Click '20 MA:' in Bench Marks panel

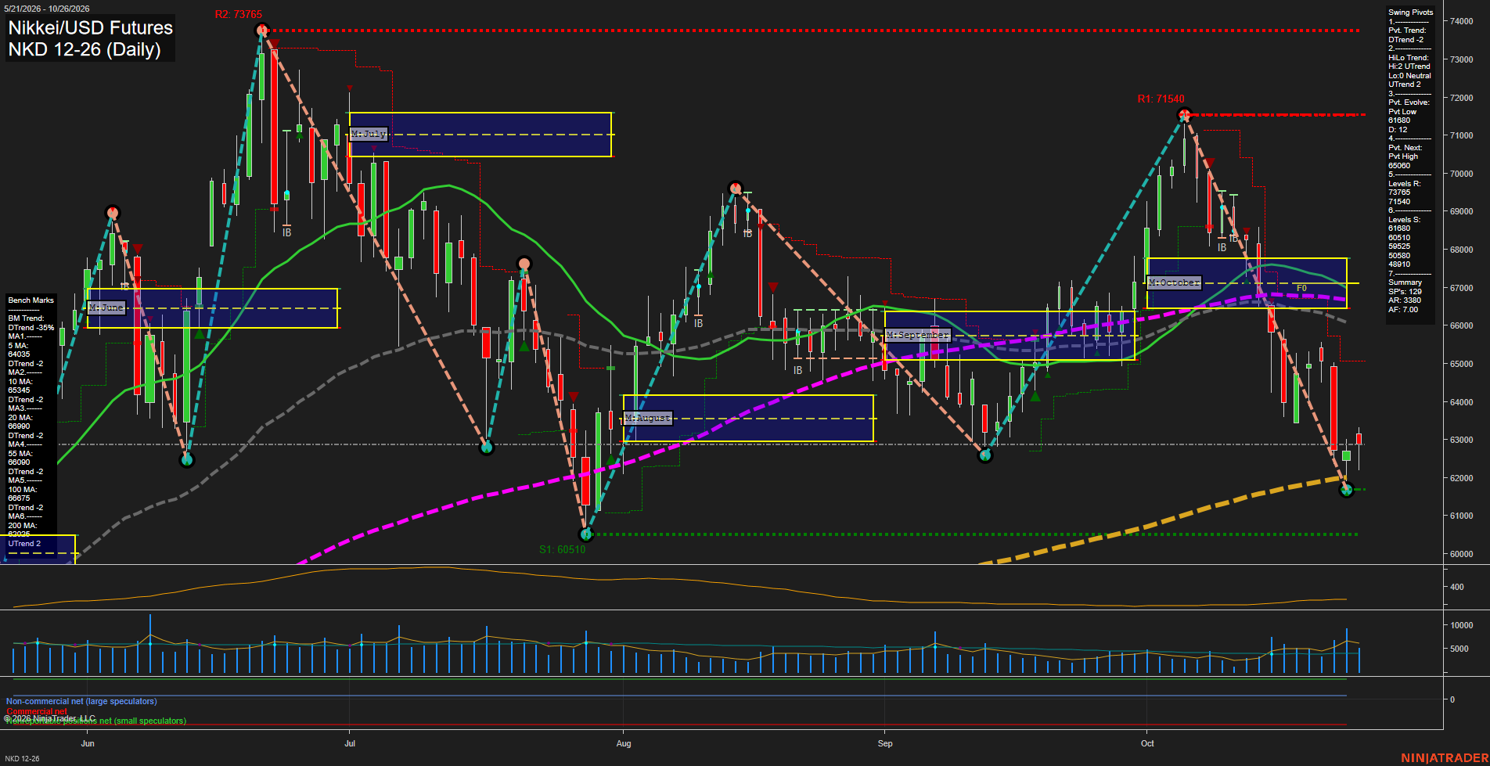20,418
